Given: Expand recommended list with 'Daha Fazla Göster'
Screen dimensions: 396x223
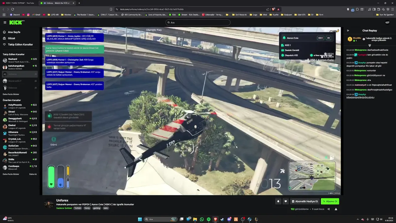Looking at the screenshot, I should click(11, 174).
